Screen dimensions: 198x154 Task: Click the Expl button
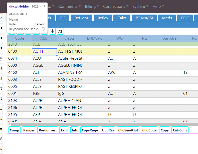64,130
